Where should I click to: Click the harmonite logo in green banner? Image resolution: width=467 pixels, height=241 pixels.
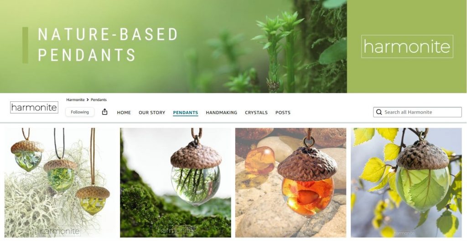coord(407,46)
